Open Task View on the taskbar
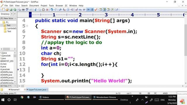The height and width of the screenshot is (105, 187). click(x=15, y=100)
